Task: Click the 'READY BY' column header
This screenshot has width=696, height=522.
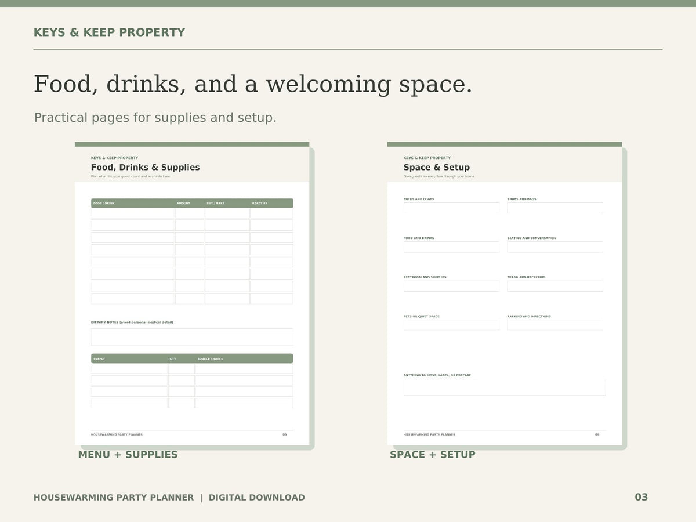Action: pos(260,204)
